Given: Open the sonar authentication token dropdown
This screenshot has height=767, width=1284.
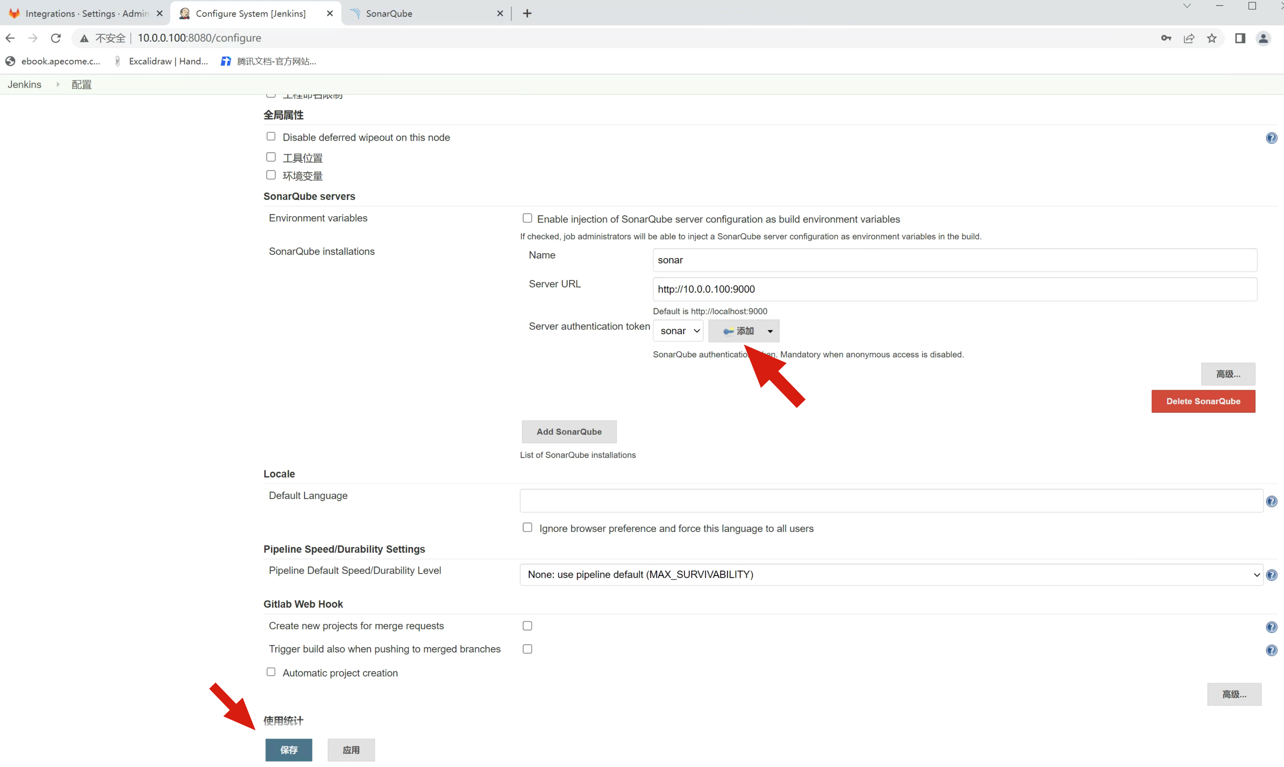Looking at the screenshot, I should 678,331.
